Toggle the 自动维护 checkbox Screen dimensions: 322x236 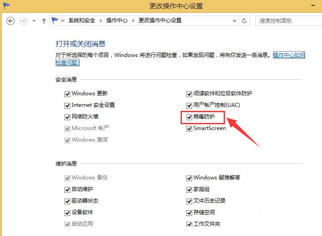coord(67,190)
